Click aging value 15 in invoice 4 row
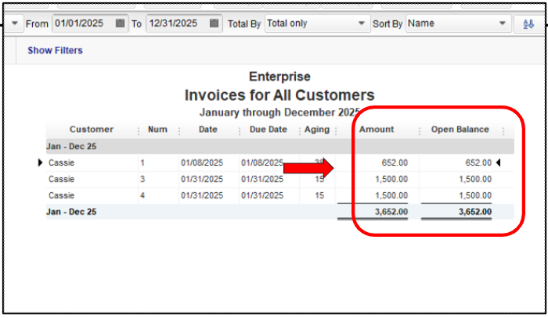The image size is (548, 318). (319, 195)
